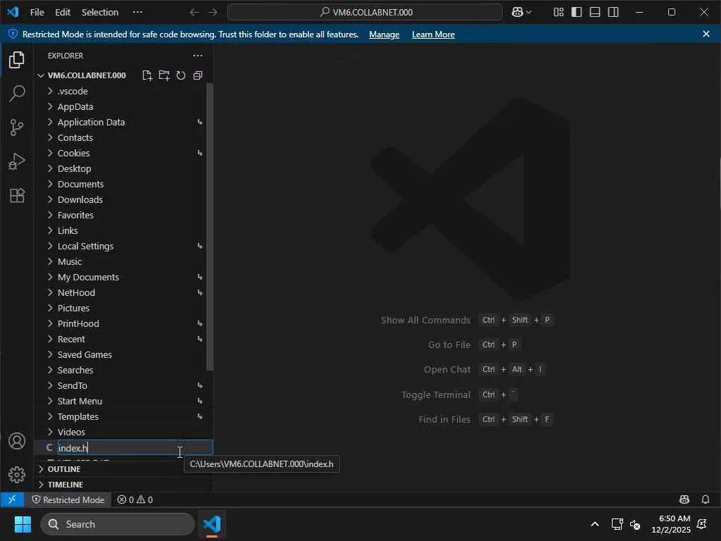Toggle the Secondary Side Bar
Screen dimensions: 721x541
coord(613,13)
